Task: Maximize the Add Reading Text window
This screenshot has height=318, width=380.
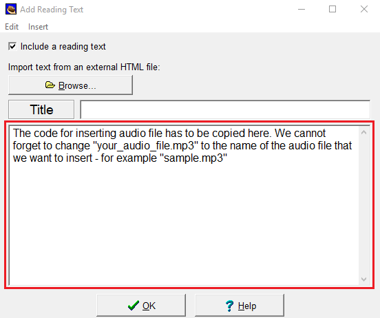Action: point(332,9)
